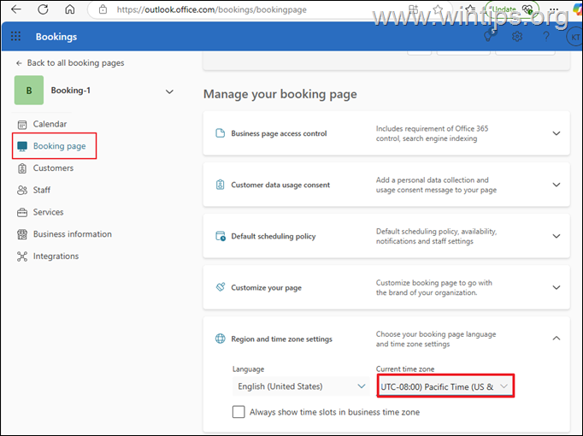Viewport: 583px width, 436px height.
Task: Go back using the browser back arrow
Action: pos(15,9)
